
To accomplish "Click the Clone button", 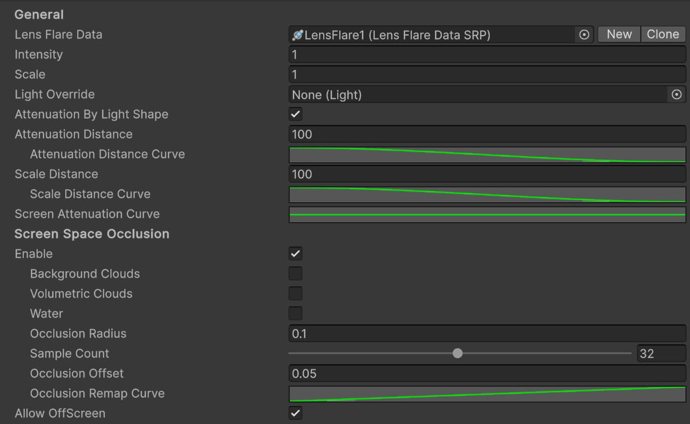I will coord(663,35).
